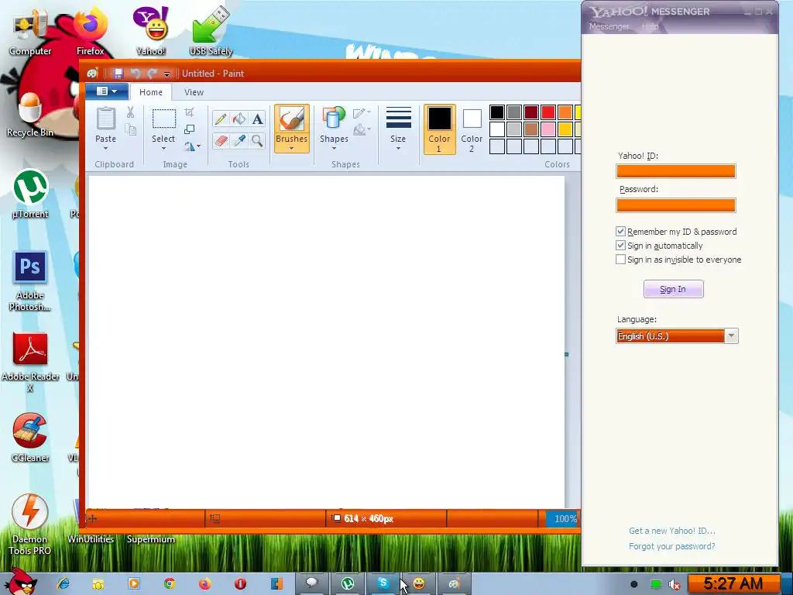The image size is (793, 595).
Task: Open the Yahoo! desktop icon
Action: click(x=151, y=31)
